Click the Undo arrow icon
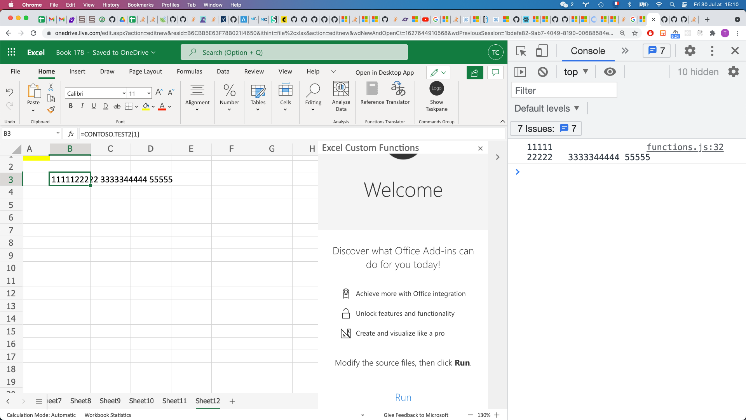This screenshot has width=746, height=420. point(10,92)
